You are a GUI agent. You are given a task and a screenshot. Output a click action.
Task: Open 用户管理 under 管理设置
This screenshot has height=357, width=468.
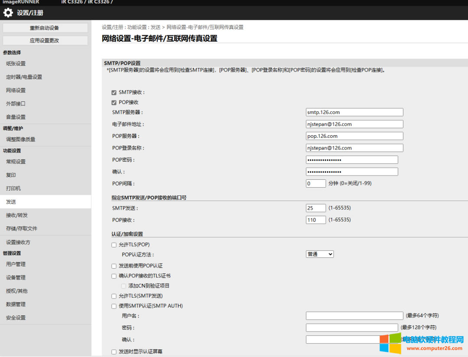[x=16, y=264]
